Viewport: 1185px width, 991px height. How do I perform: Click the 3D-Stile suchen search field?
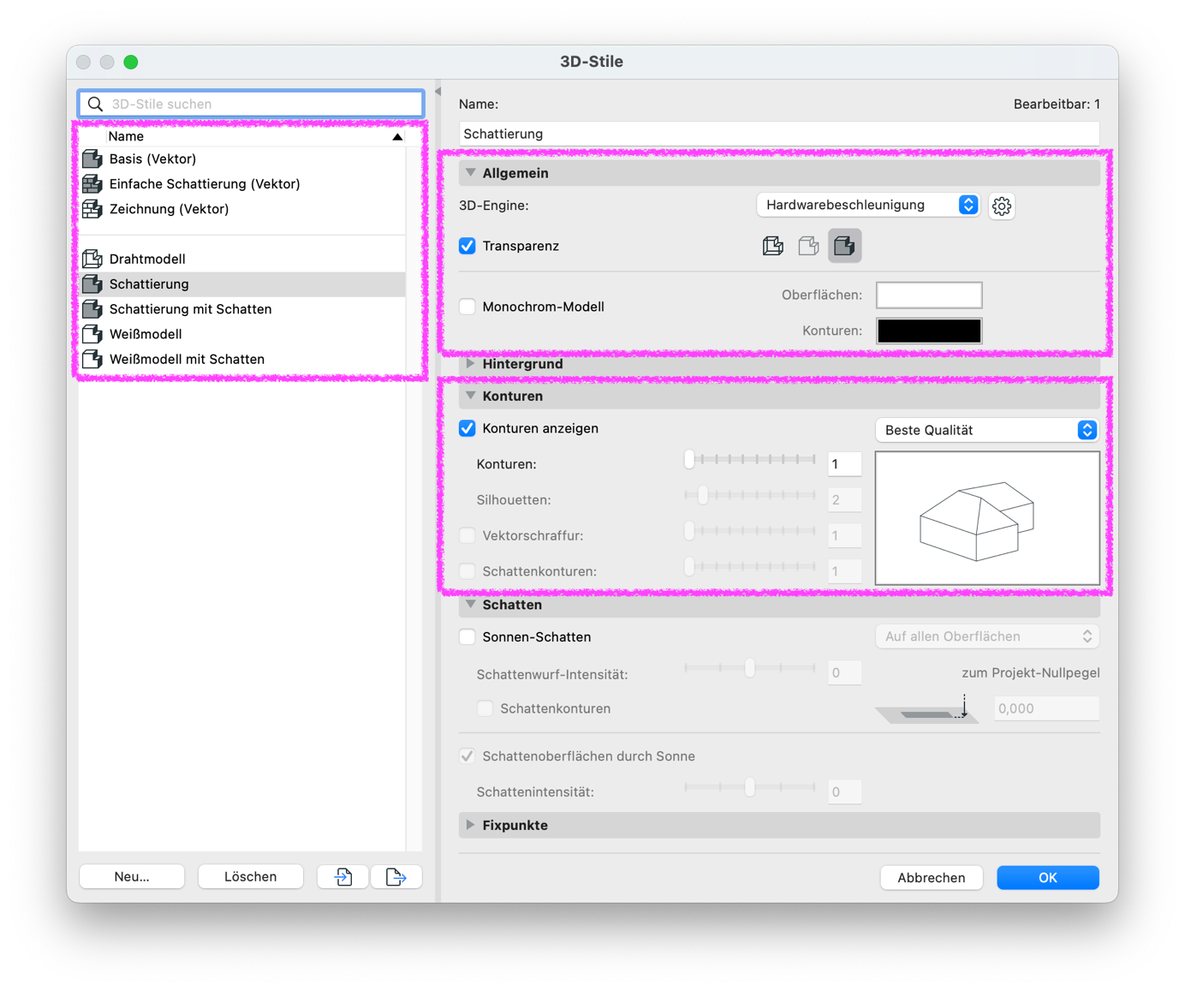click(x=251, y=104)
